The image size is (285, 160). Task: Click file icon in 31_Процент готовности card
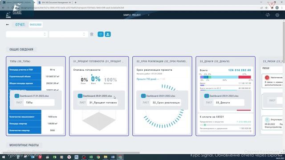[80, 96]
